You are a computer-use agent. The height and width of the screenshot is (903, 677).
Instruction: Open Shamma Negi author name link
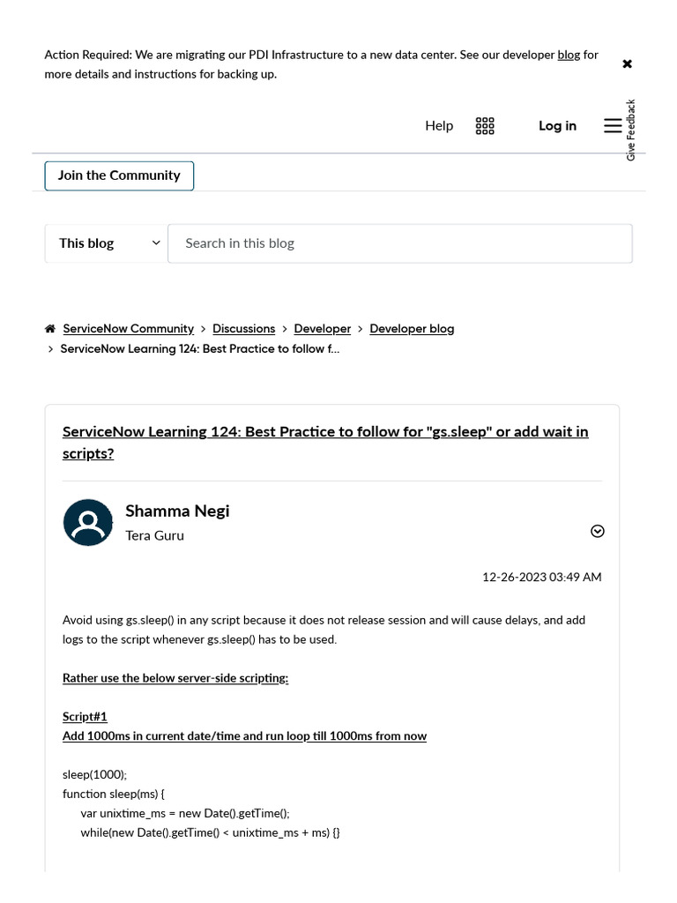[x=177, y=511]
